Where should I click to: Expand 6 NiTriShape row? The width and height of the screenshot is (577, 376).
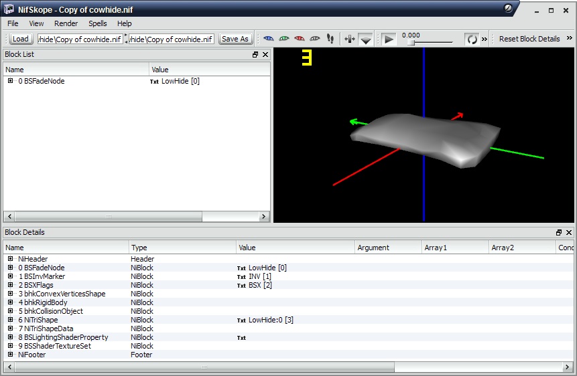[x=10, y=319]
